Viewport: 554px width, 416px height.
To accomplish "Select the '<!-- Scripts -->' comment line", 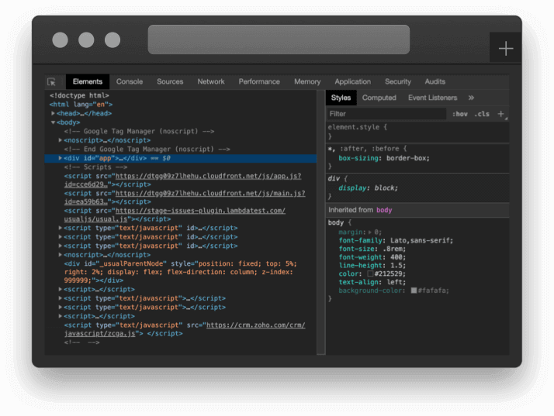I will (95, 167).
